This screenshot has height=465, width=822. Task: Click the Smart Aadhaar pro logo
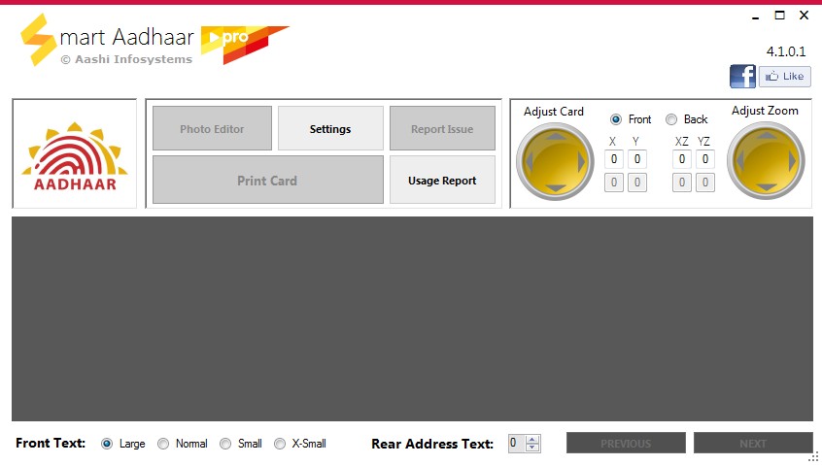coord(154,40)
